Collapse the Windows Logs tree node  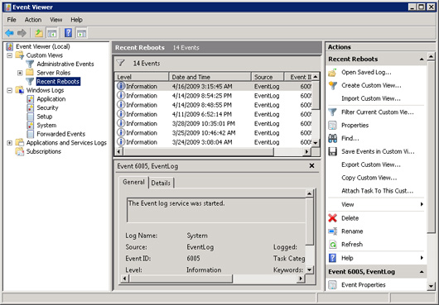pos(9,90)
